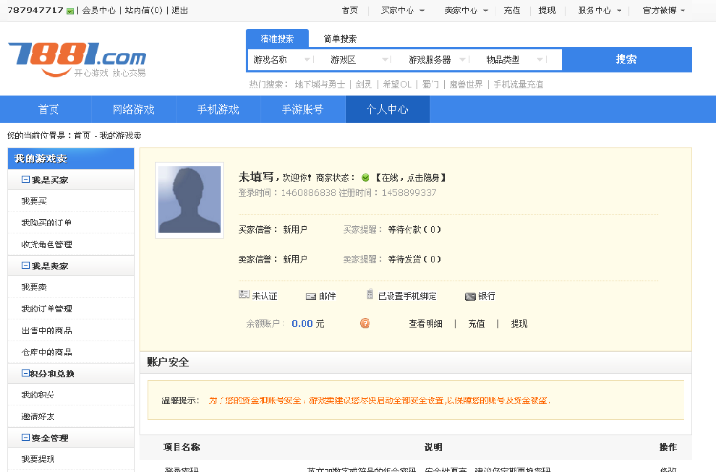Click the green badge beside account number
The height and width of the screenshot is (472, 716).
pos(70,11)
